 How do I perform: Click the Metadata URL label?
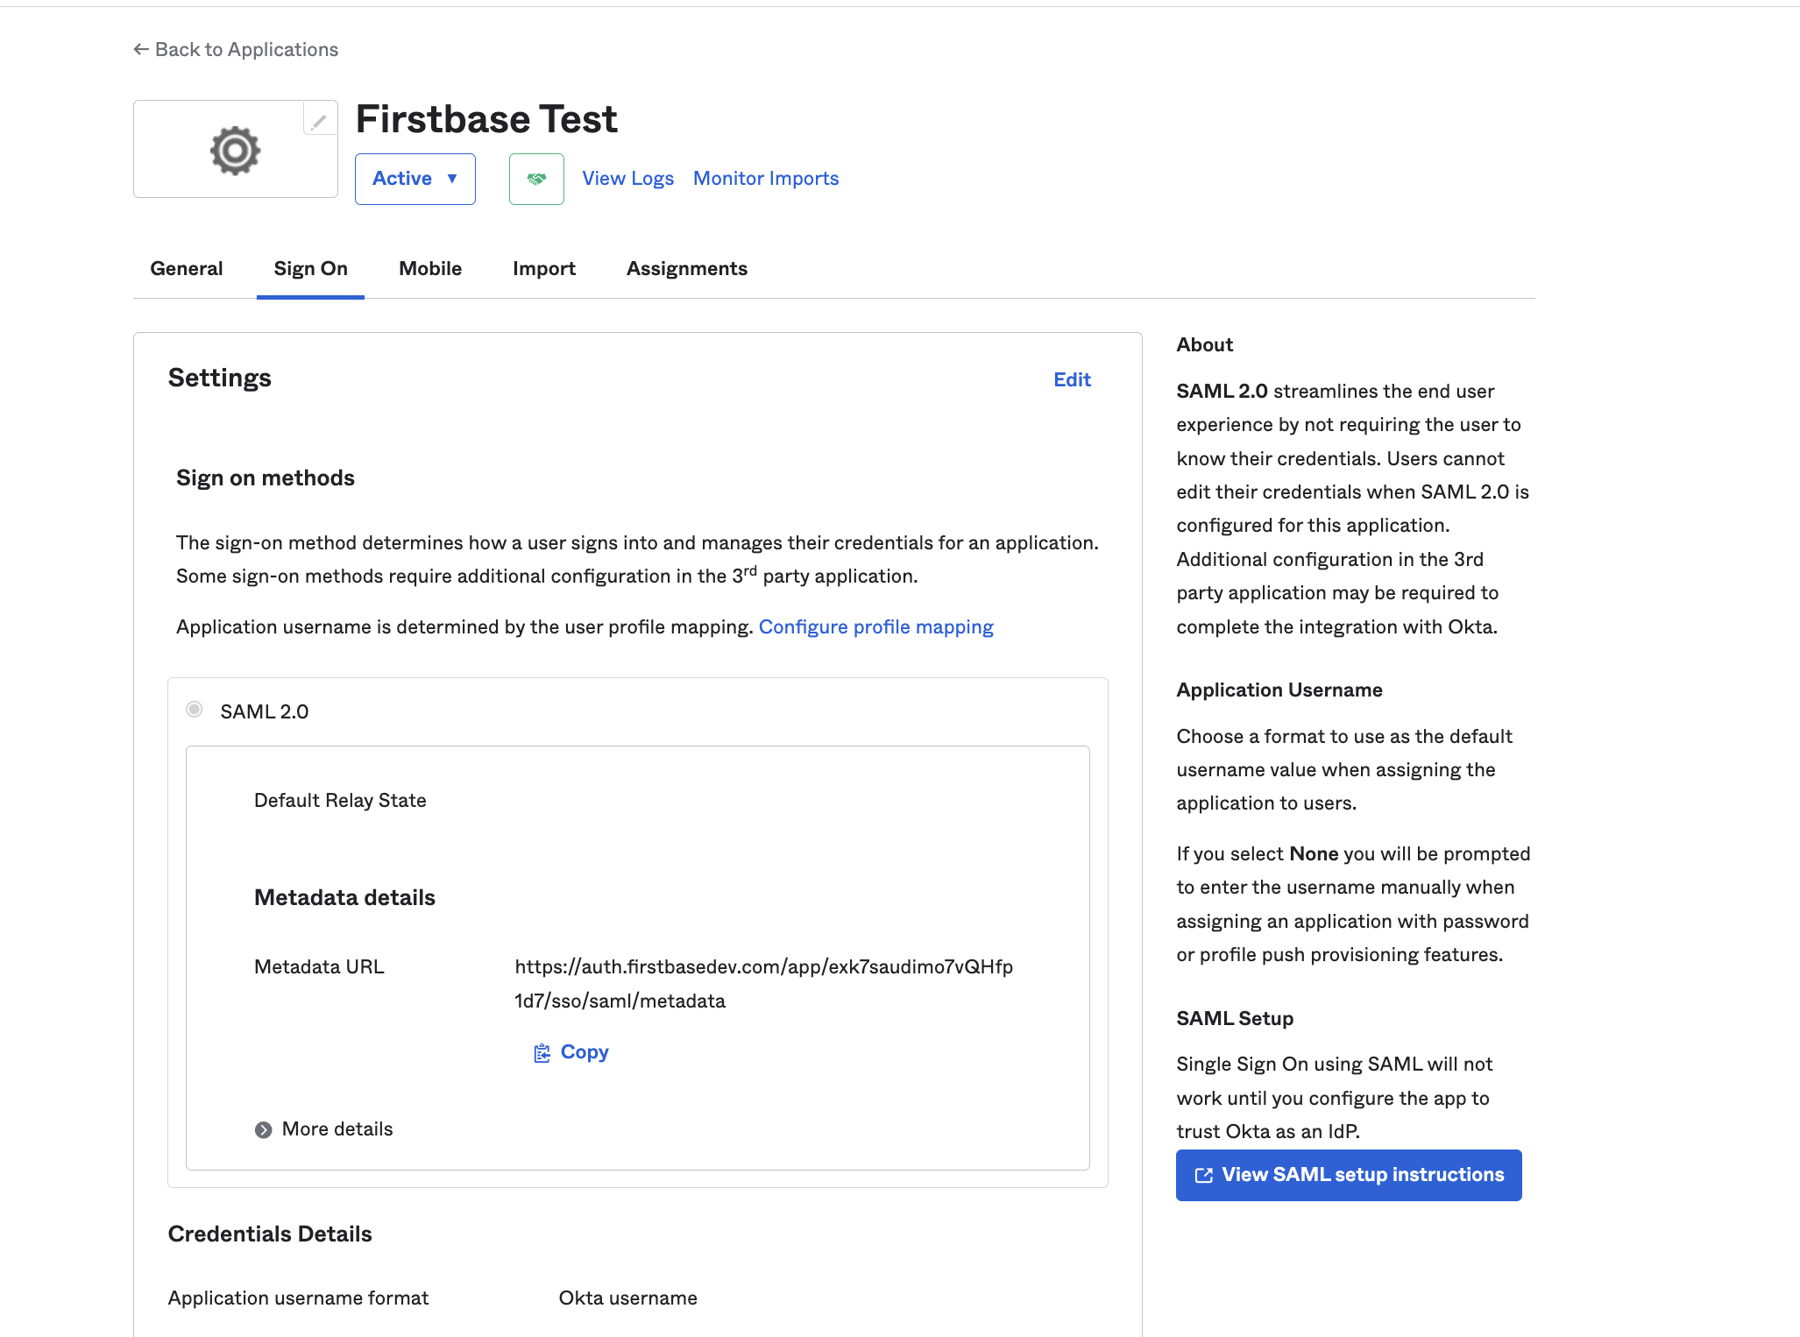319,967
